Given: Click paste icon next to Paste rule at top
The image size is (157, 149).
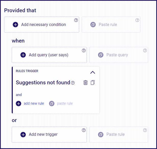Looking at the screenshot, I should point(93,24).
